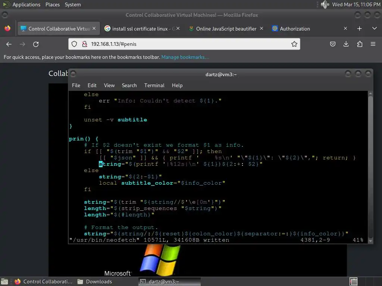Open the Applications menu in top panel
Image resolution: width=382 pixels, height=286 pixels.
pos(26,4)
